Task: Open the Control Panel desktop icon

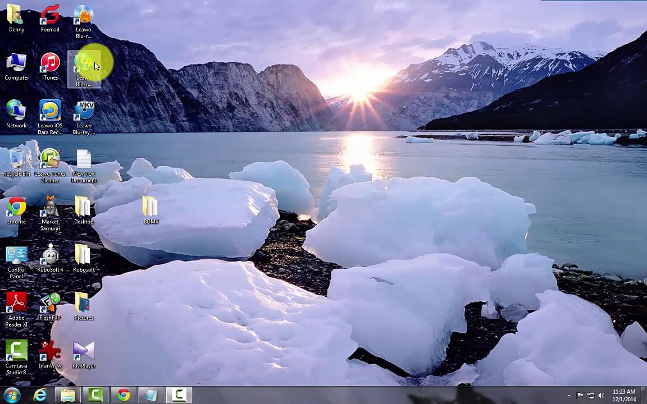Action: [x=16, y=262]
